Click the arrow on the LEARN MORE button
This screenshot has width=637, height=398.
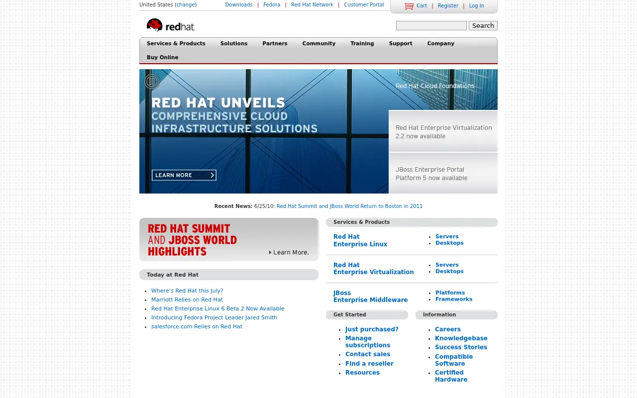coord(212,175)
